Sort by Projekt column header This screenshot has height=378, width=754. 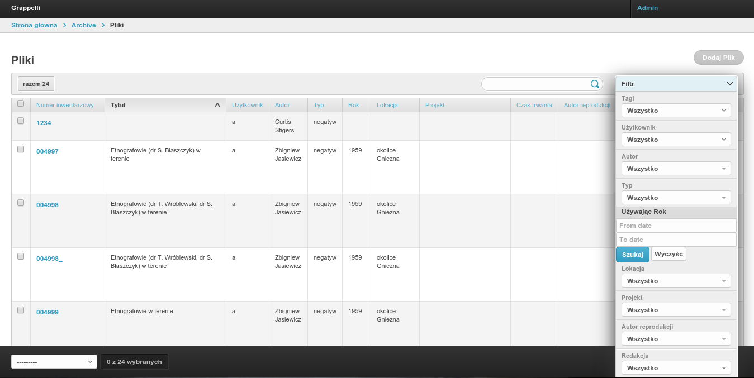[x=435, y=105]
